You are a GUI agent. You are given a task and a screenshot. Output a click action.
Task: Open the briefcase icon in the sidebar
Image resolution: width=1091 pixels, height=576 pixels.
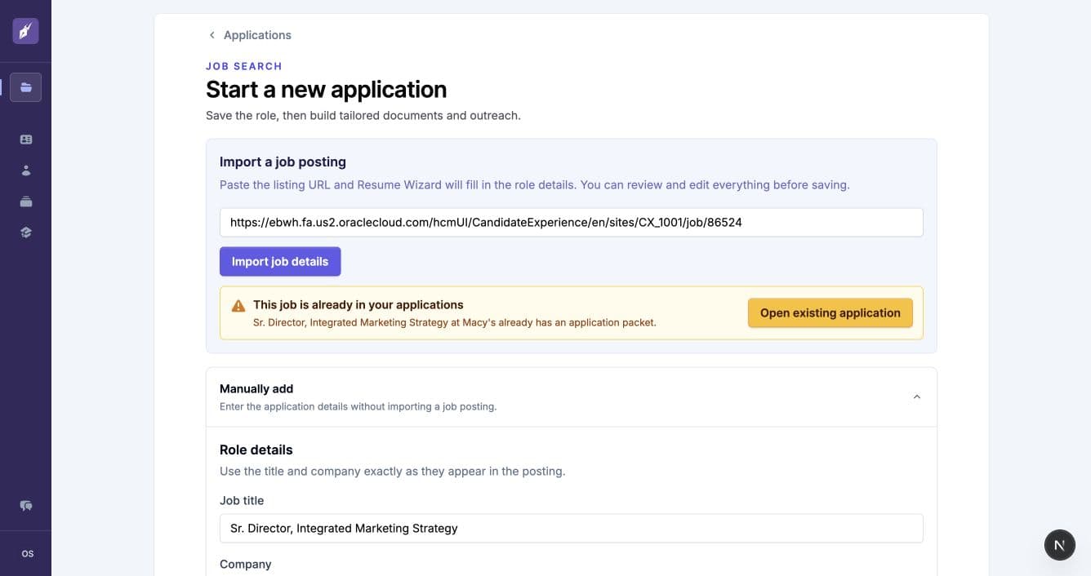coord(25,202)
